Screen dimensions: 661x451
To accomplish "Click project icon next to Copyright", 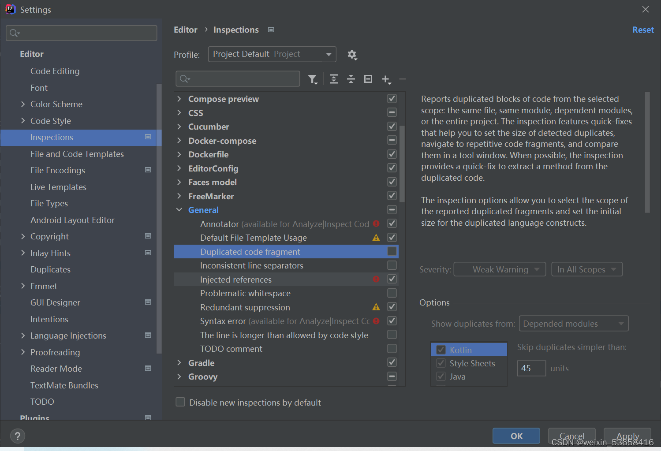I will 148,236.
